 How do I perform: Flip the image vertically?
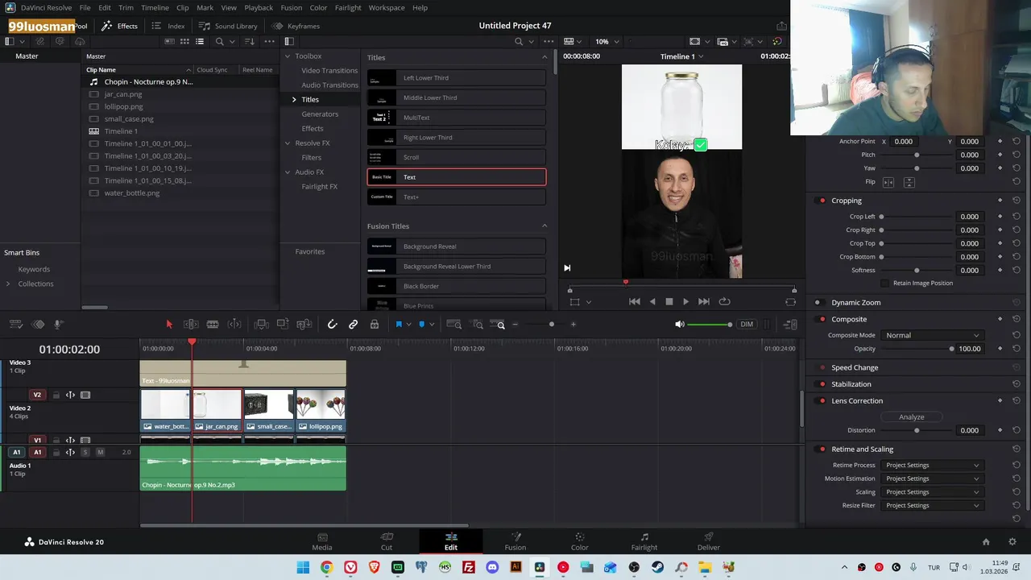[x=909, y=182]
